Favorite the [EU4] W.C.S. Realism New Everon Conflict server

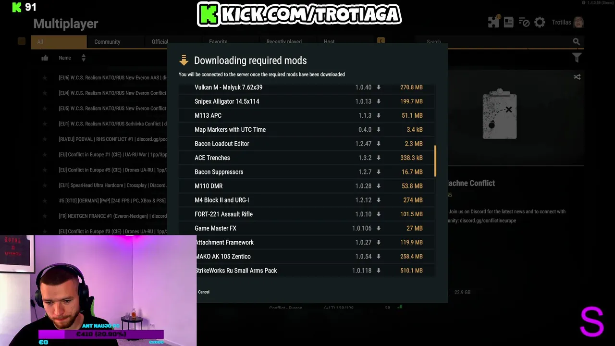tap(45, 93)
